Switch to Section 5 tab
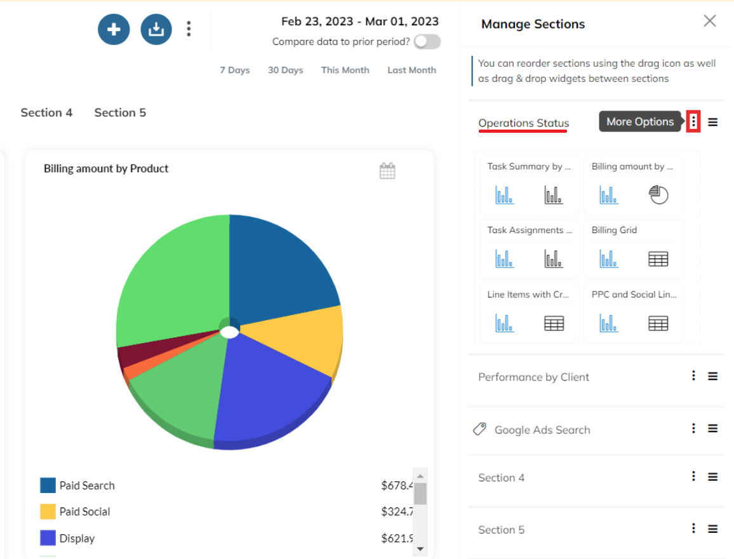 click(120, 113)
